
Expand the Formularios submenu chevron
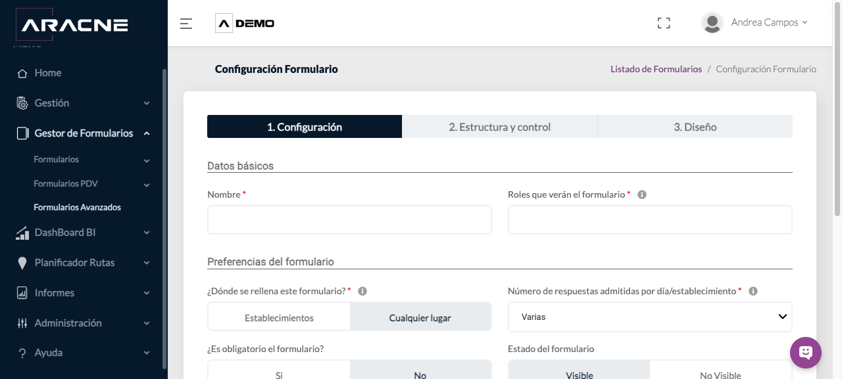pos(147,161)
